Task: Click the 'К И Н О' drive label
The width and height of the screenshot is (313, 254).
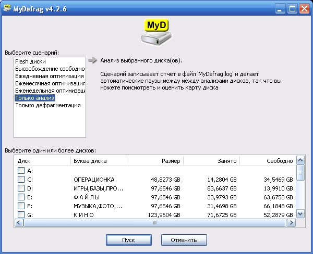Action: click(83, 215)
